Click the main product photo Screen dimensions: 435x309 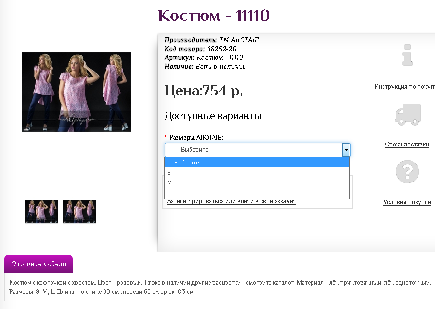click(77, 92)
